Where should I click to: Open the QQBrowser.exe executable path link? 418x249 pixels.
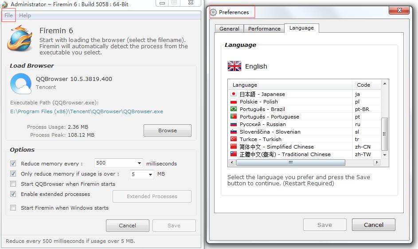(86, 111)
